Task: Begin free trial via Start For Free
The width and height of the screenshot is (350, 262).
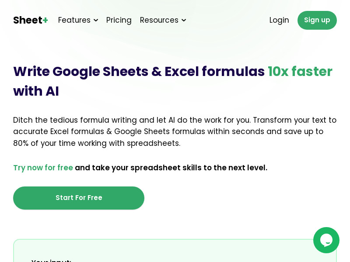Action: 79,198
